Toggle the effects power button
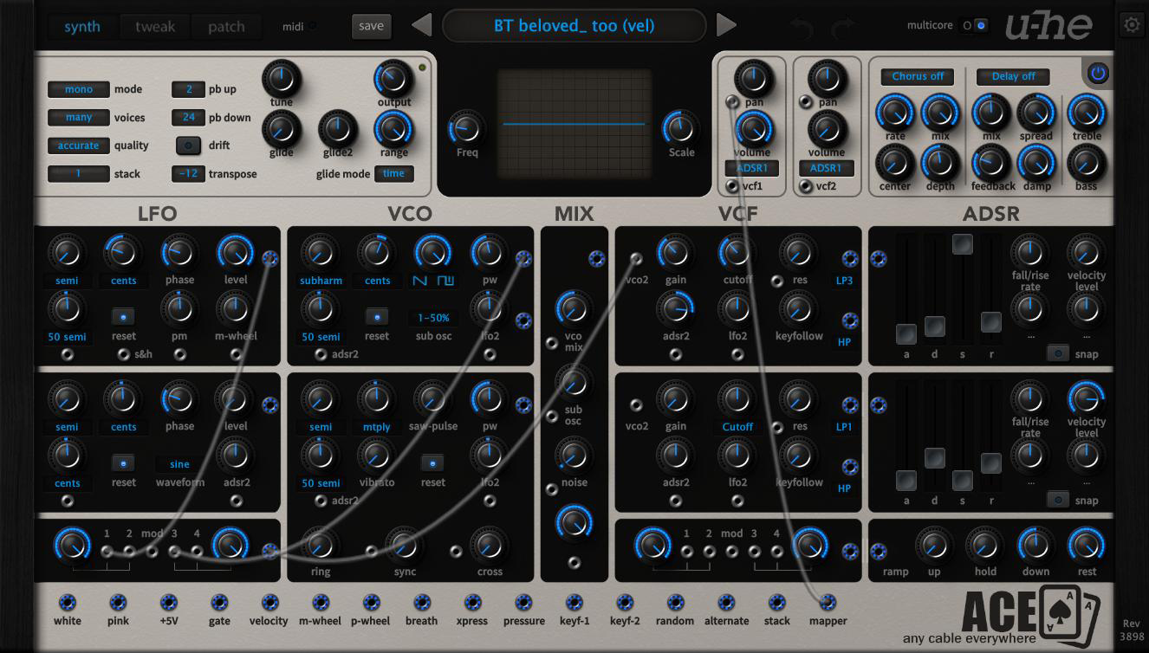Image resolution: width=1149 pixels, height=653 pixels. tap(1099, 74)
